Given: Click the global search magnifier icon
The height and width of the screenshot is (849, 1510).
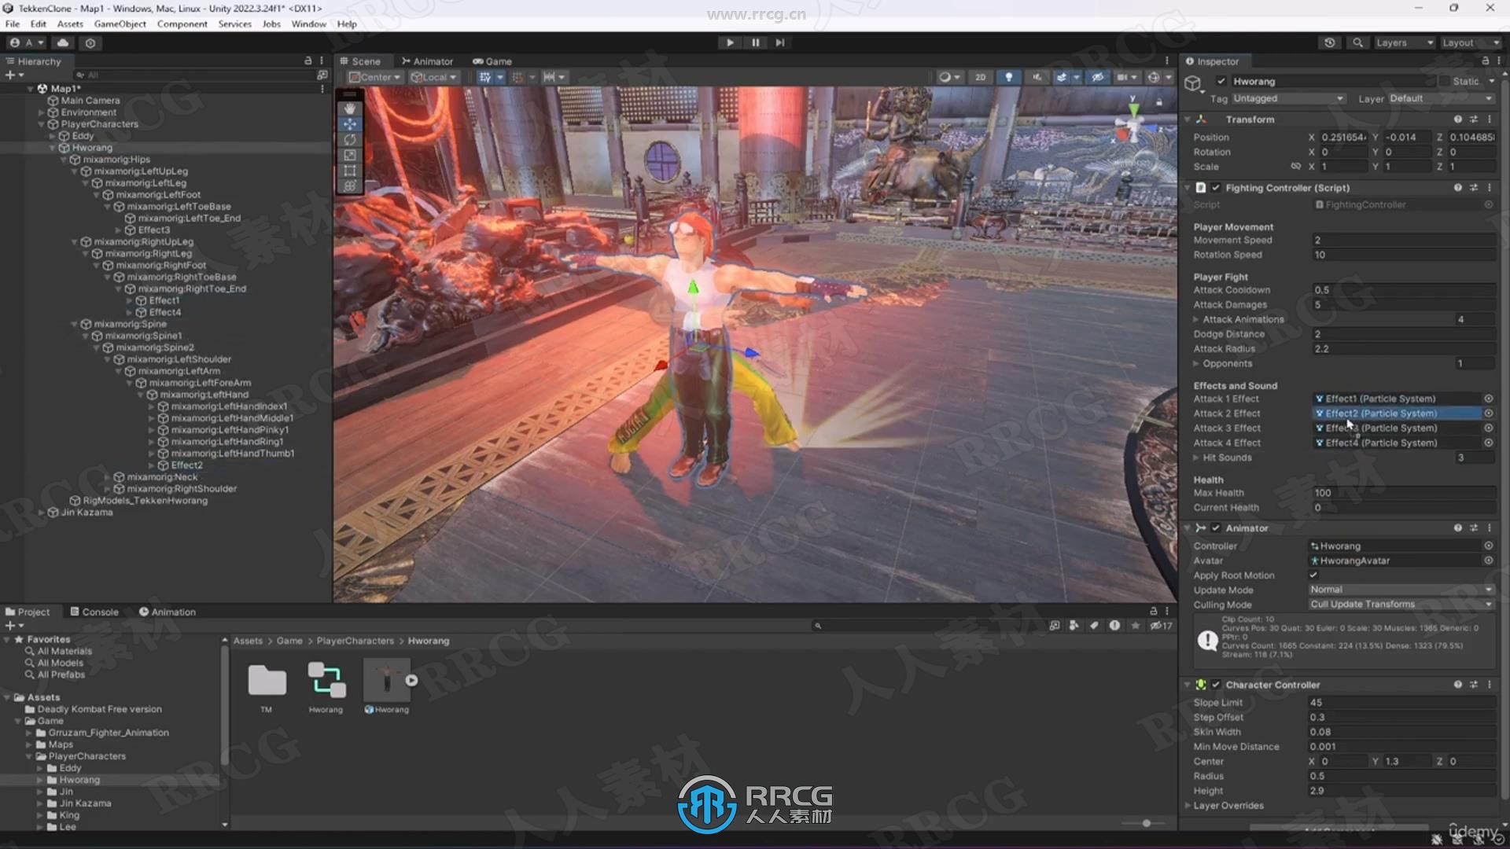Looking at the screenshot, I should tap(1357, 42).
